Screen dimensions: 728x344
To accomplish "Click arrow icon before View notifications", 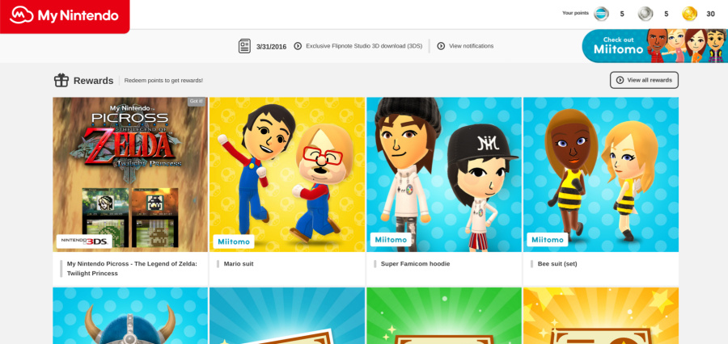I will [441, 46].
